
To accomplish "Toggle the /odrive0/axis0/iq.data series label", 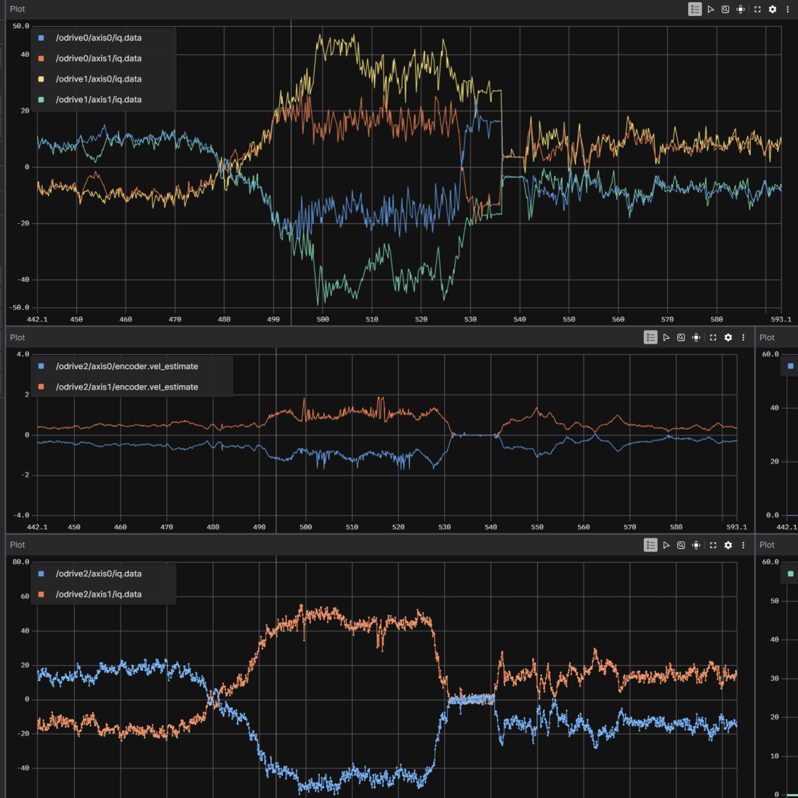I will pyautogui.click(x=99, y=39).
